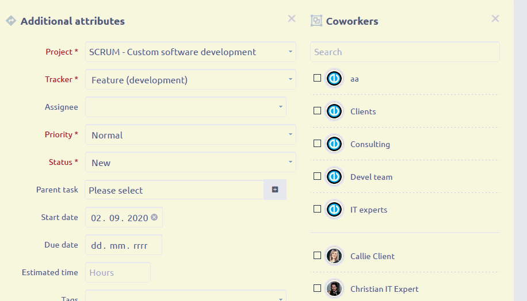Click the Due date input field

(x=123, y=245)
